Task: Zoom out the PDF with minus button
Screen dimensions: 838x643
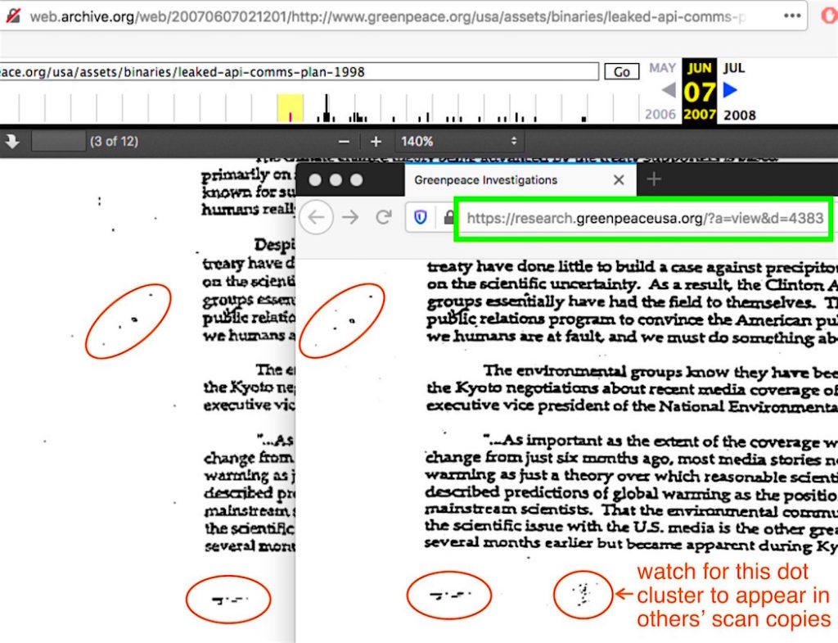Action: [345, 142]
